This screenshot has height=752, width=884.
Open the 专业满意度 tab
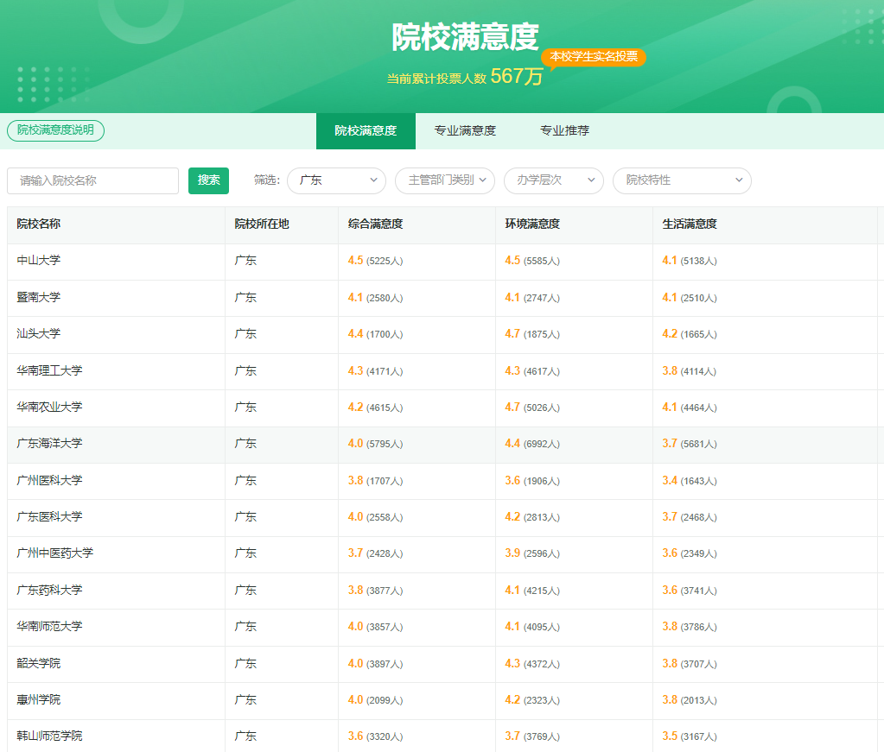(465, 131)
